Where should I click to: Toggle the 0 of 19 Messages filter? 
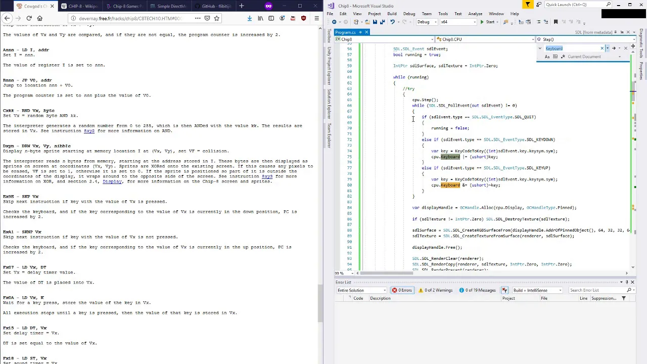pyautogui.click(x=477, y=290)
